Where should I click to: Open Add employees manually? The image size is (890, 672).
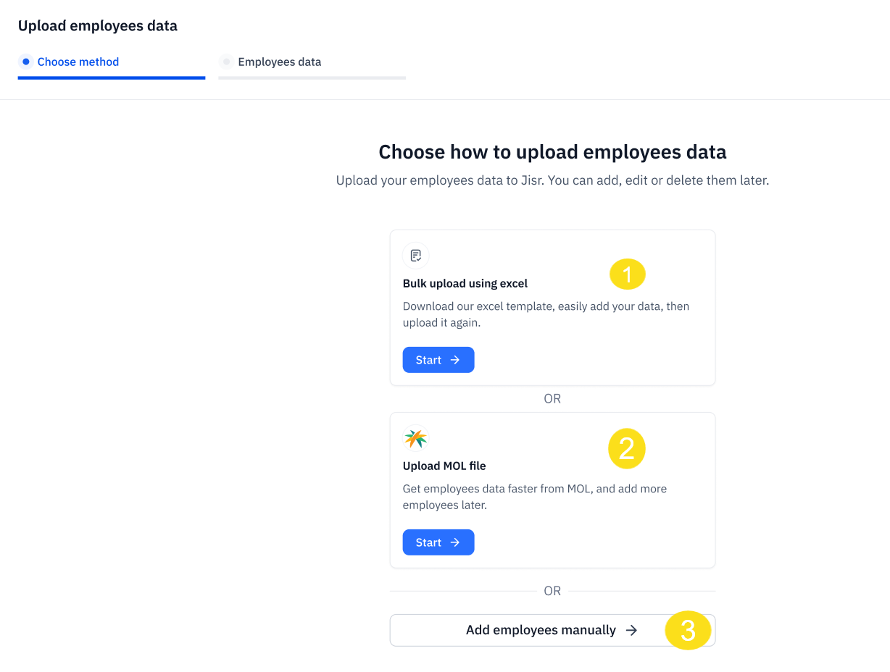point(542,630)
